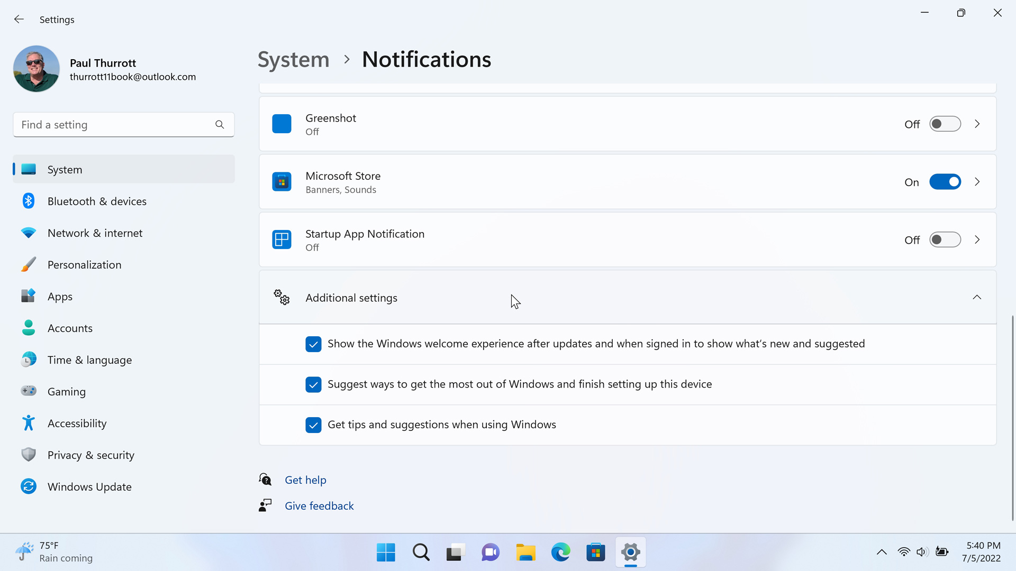Click the Get help link
Screen dimensions: 1016x571
(305, 480)
